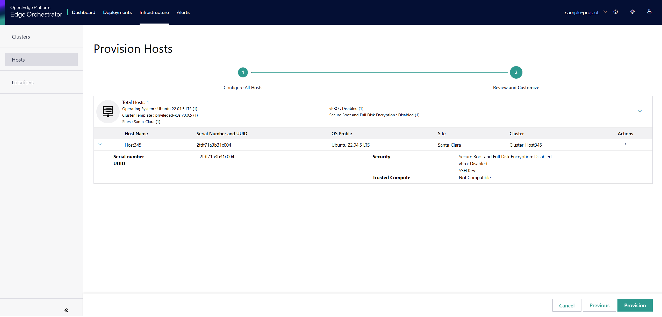
Task: Select the Infrastructure tab
Action: pyautogui.click(x=154, y=12)
